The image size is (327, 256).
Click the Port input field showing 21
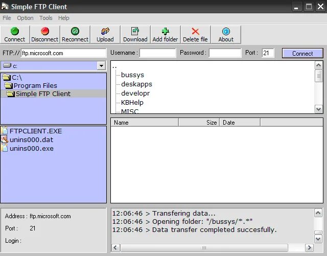click(x=268, y=53)
